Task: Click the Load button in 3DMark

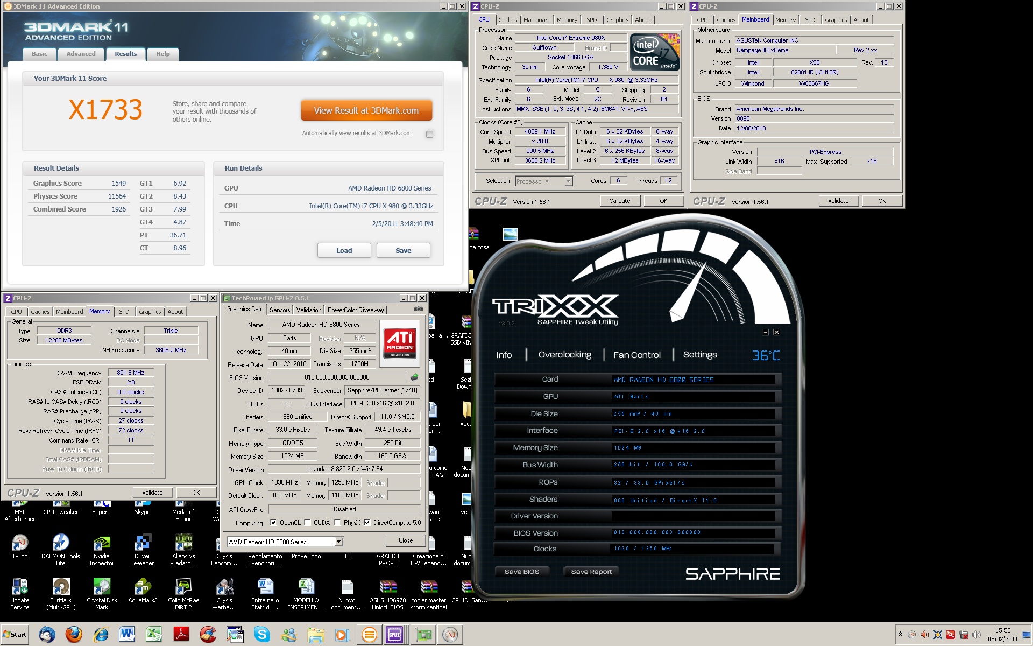Action: (x=344, y=250)
